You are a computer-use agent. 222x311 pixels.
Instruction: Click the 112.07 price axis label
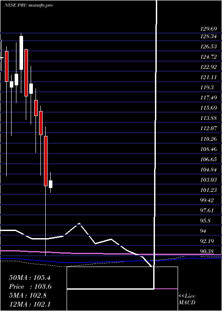209,129
